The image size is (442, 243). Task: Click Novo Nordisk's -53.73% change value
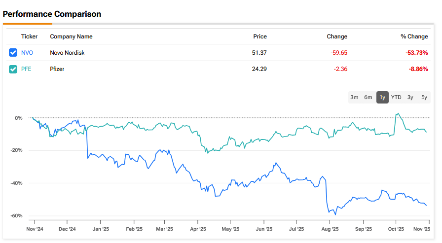(x=416, y=53)
